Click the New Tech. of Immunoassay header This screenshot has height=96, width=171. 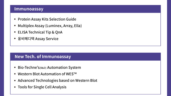click(43, 57)
